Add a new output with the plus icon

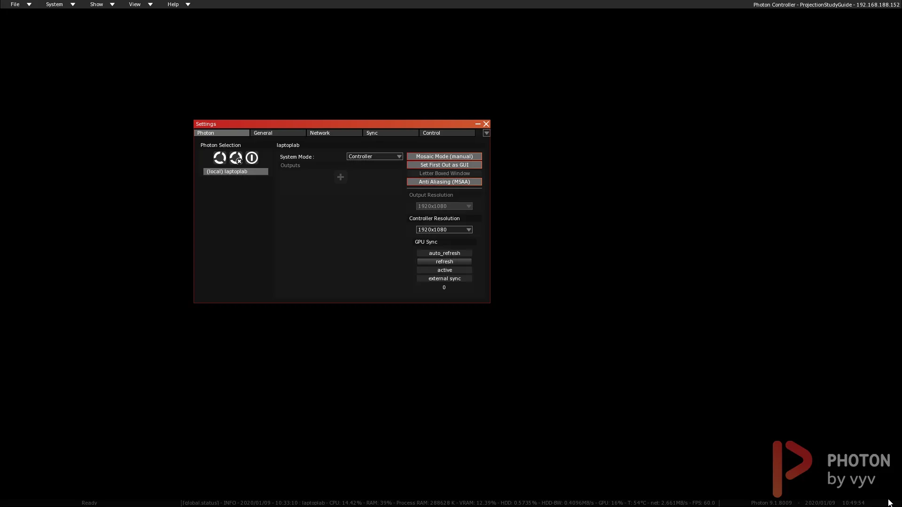pyautogui.click(x=341, y=177)
